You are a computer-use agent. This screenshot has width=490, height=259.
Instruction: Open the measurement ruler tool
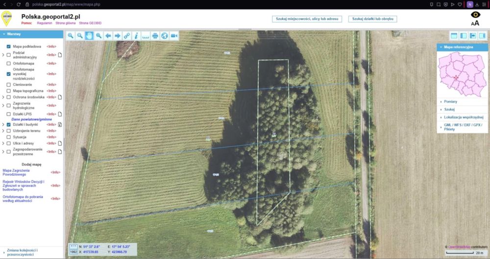point(146,36)
